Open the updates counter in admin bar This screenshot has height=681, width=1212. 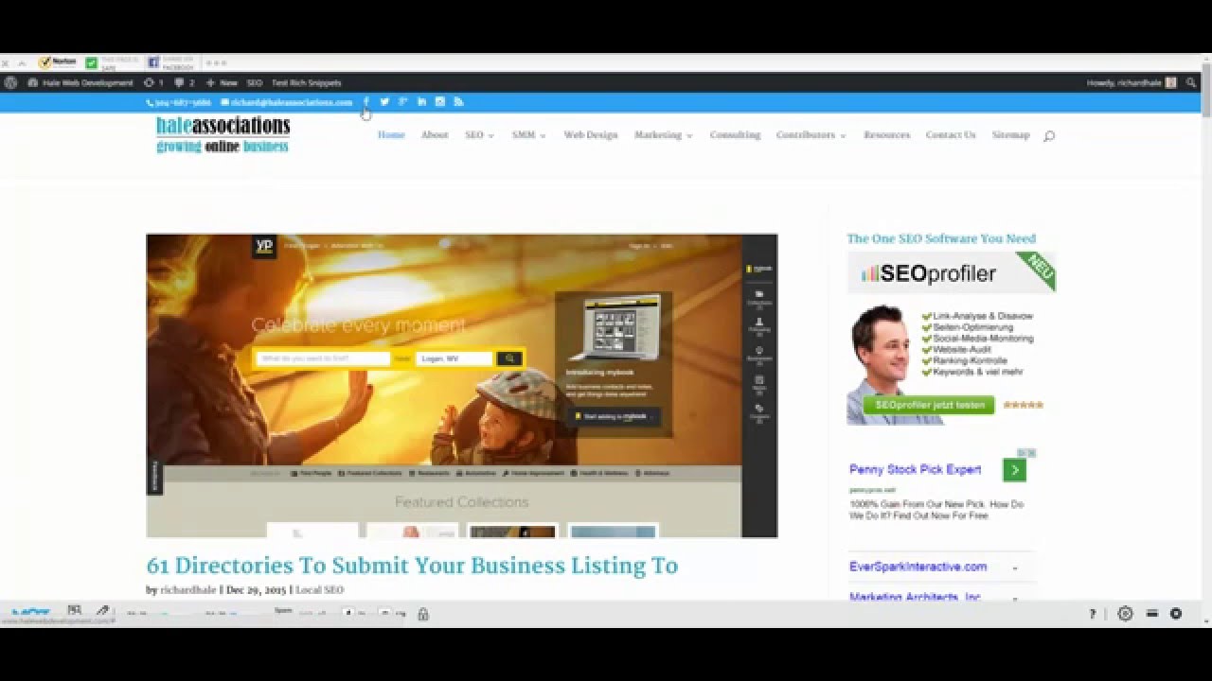(x=153, y=83)
